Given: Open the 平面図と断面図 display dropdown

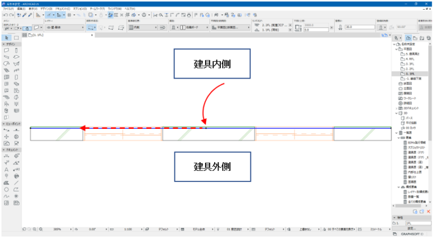Looking at the screenshot, I should coord(231,27).
